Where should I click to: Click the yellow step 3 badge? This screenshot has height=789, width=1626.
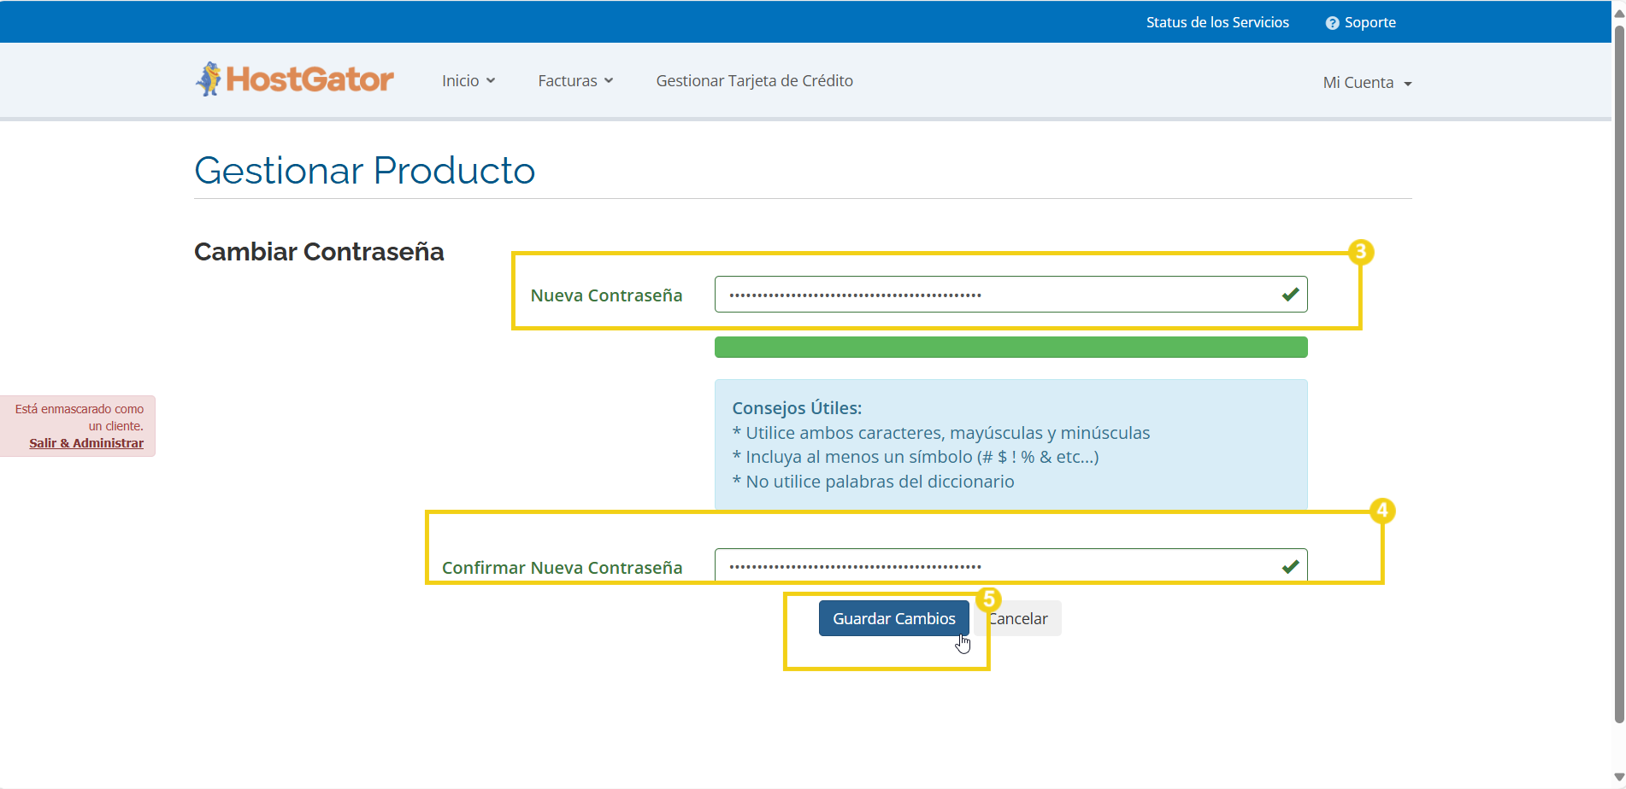point(1361,252)
